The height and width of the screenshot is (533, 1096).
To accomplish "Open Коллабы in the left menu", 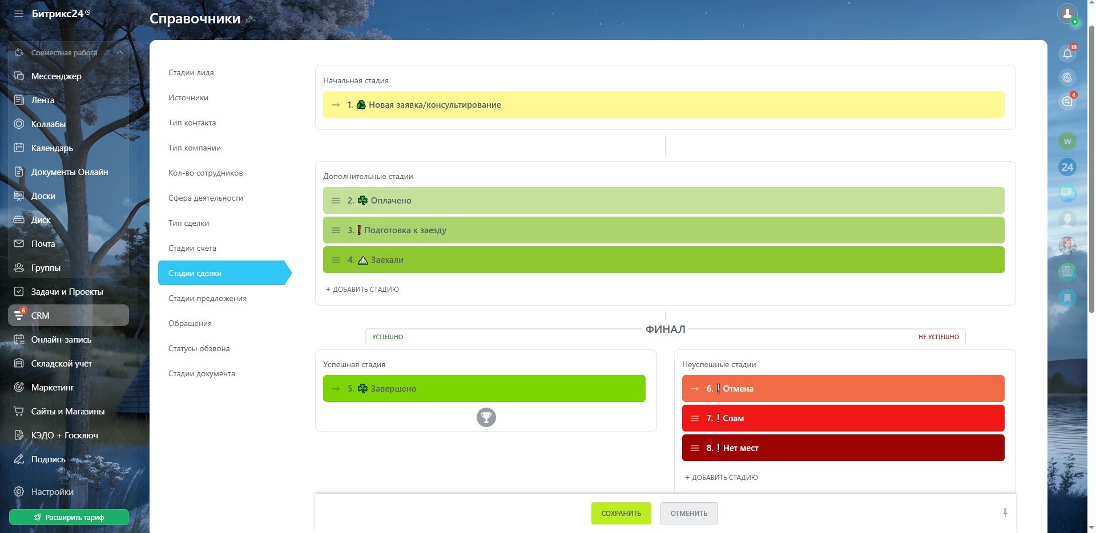I will (x=68, y=124).
